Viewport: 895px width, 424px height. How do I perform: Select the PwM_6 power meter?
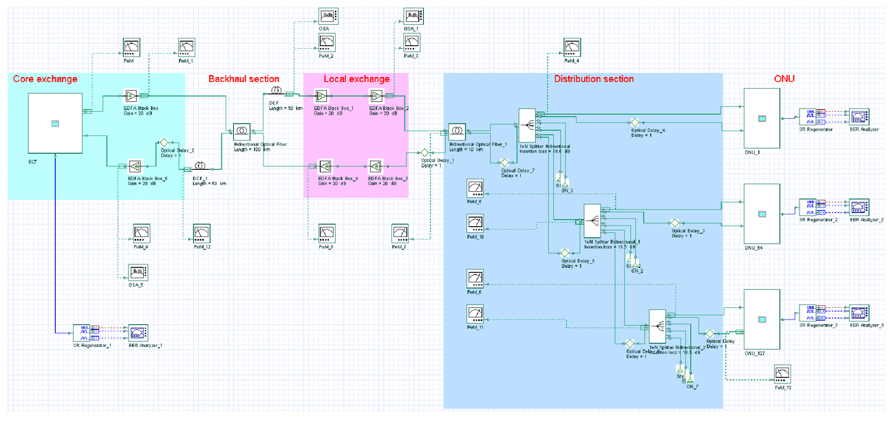[x=475, y=278]
